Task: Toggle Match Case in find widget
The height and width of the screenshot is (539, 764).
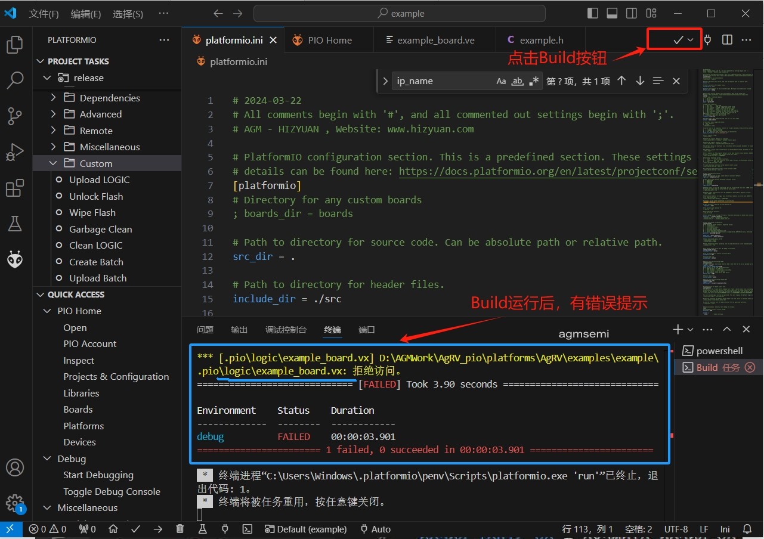Action: pyautogui.click(x=502, y=81)
